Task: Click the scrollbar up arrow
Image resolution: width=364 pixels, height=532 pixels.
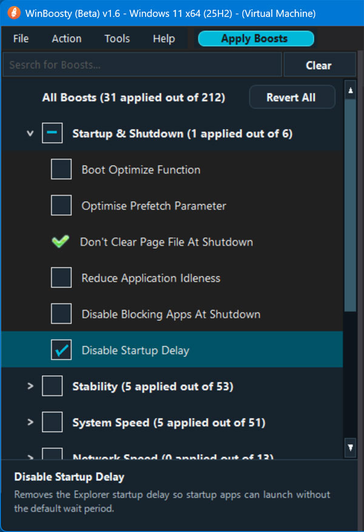Action: point(351,90)
